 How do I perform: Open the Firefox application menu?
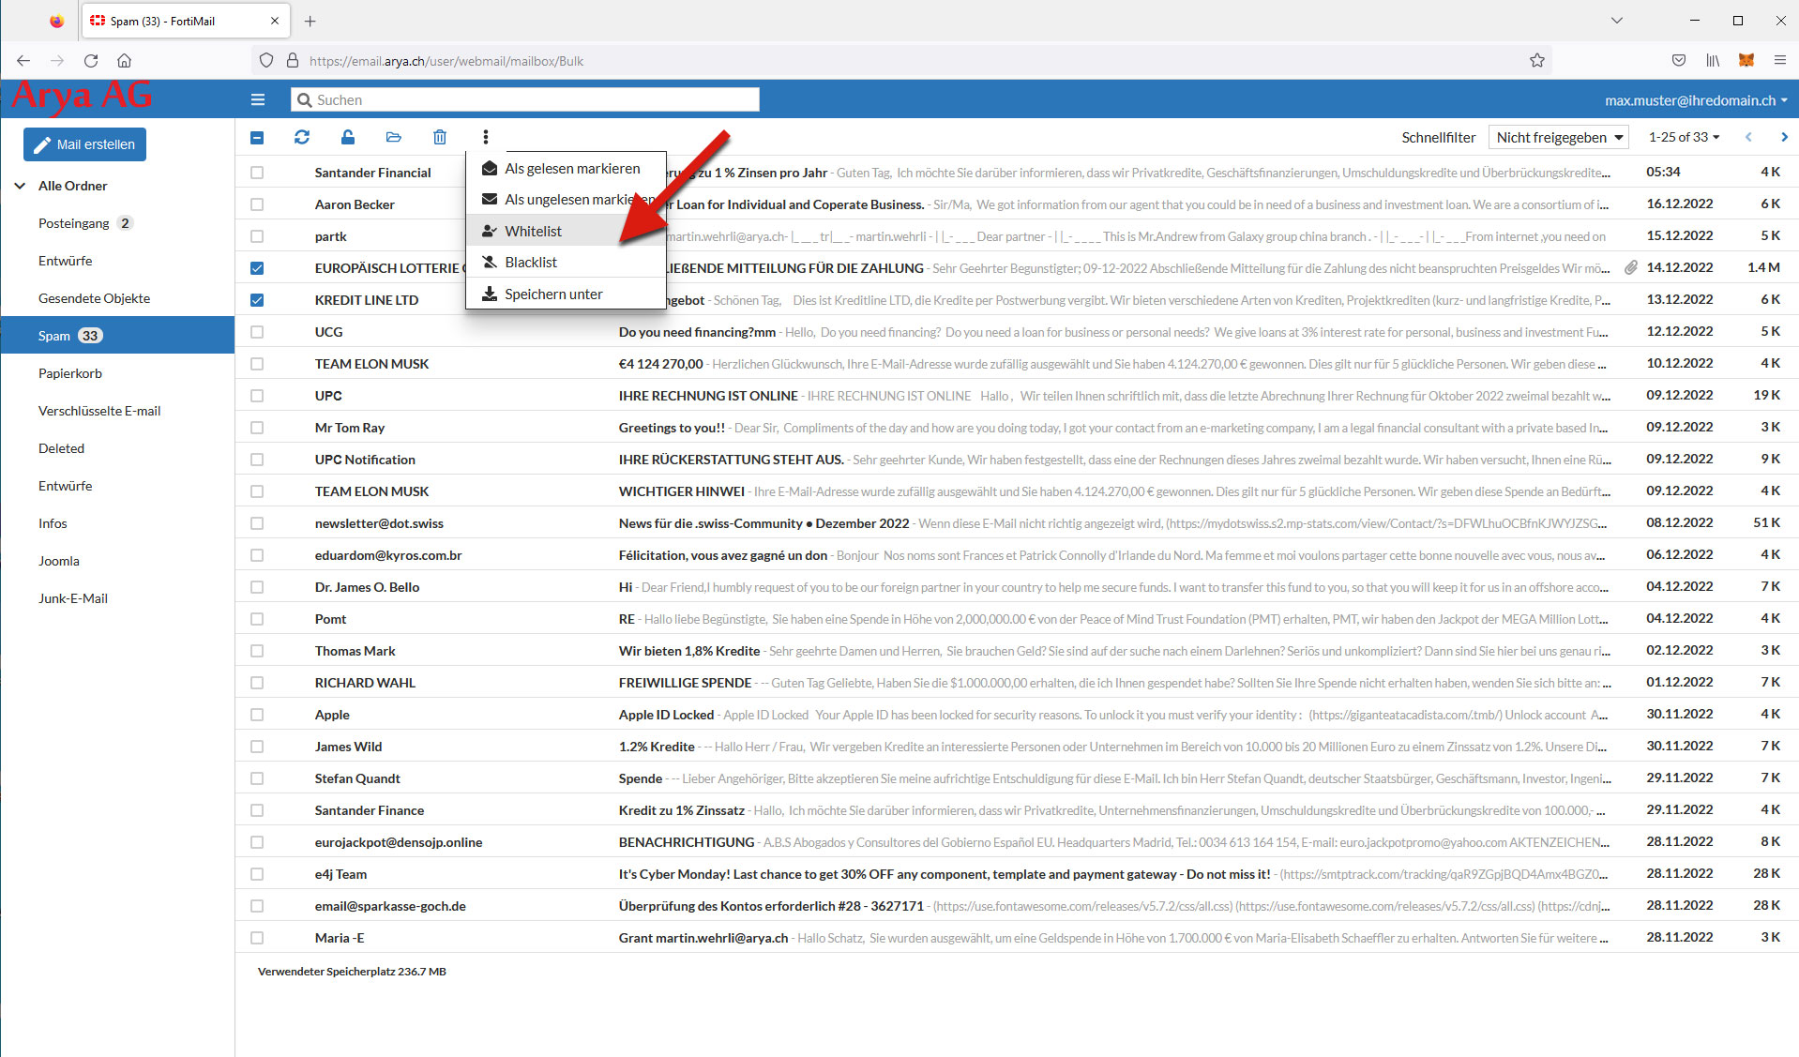click(x=1780, y=60)
